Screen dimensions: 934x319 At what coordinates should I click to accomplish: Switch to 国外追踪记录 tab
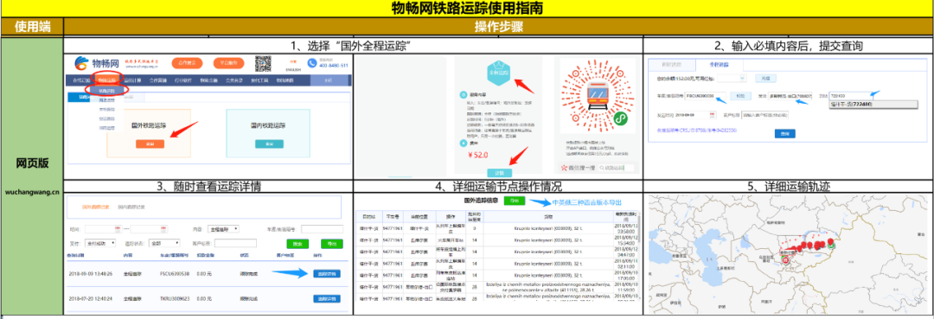click(95, 207)
